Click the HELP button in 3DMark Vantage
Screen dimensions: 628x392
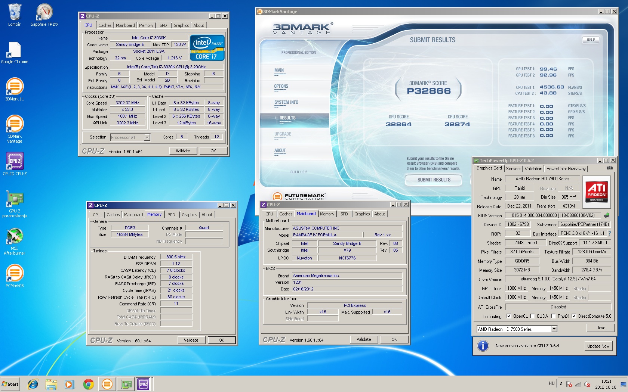[591, 40]
